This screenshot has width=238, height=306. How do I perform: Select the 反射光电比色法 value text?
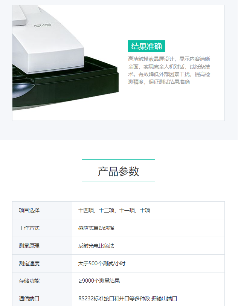pyautogui.click(x=96, y=246)
